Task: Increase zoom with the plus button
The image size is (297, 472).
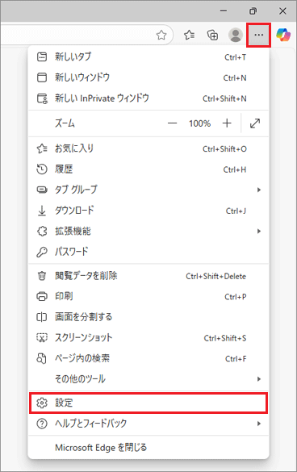Action: tap(227, 123)
